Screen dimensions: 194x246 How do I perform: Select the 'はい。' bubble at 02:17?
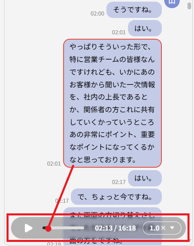tap(145, 178)
